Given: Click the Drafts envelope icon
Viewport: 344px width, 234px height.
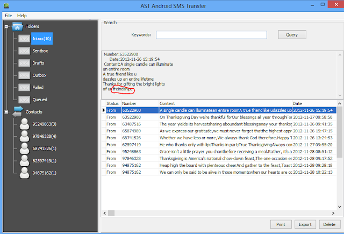Looking at the screenshot, I should (24, 63).
